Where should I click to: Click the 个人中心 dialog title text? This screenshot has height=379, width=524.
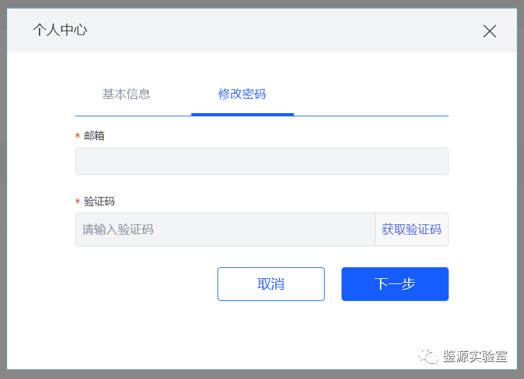pos(60,30)
